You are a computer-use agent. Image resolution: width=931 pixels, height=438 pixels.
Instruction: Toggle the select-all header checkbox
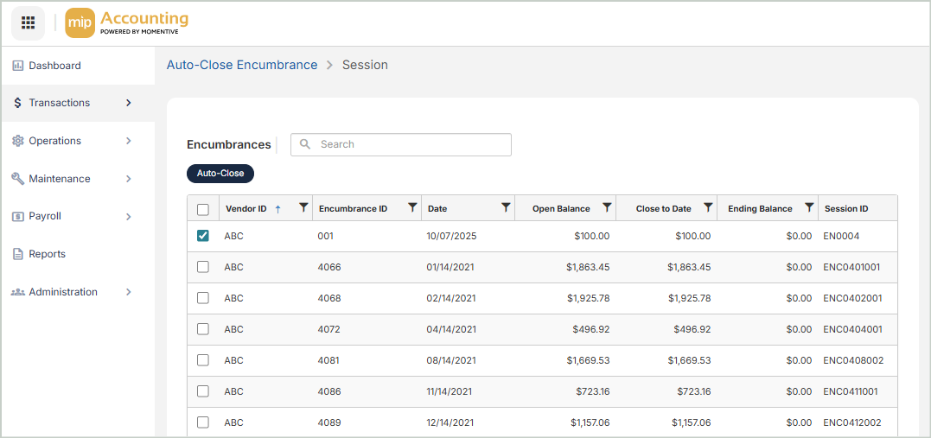pyautogui.click(x=203, y=209)
